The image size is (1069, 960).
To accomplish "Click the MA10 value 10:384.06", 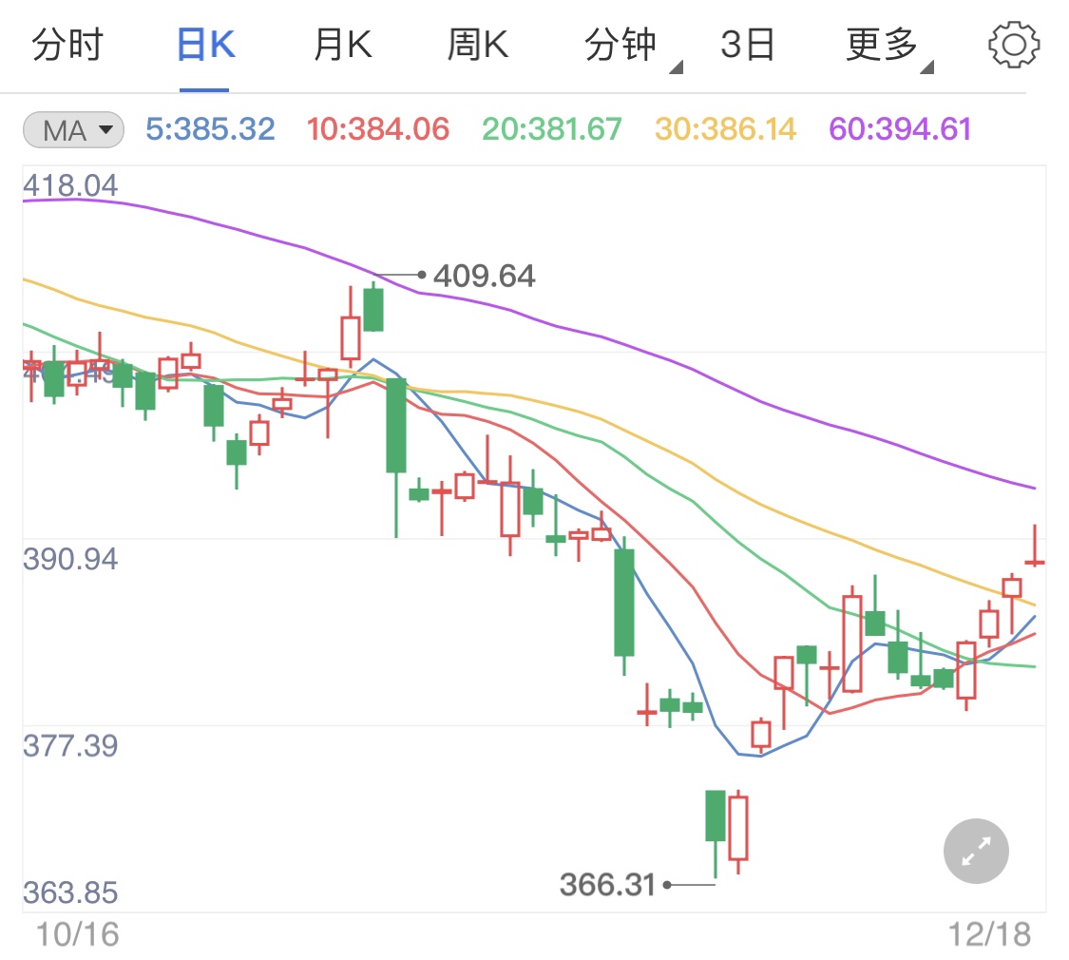I will tap(377, 129).
